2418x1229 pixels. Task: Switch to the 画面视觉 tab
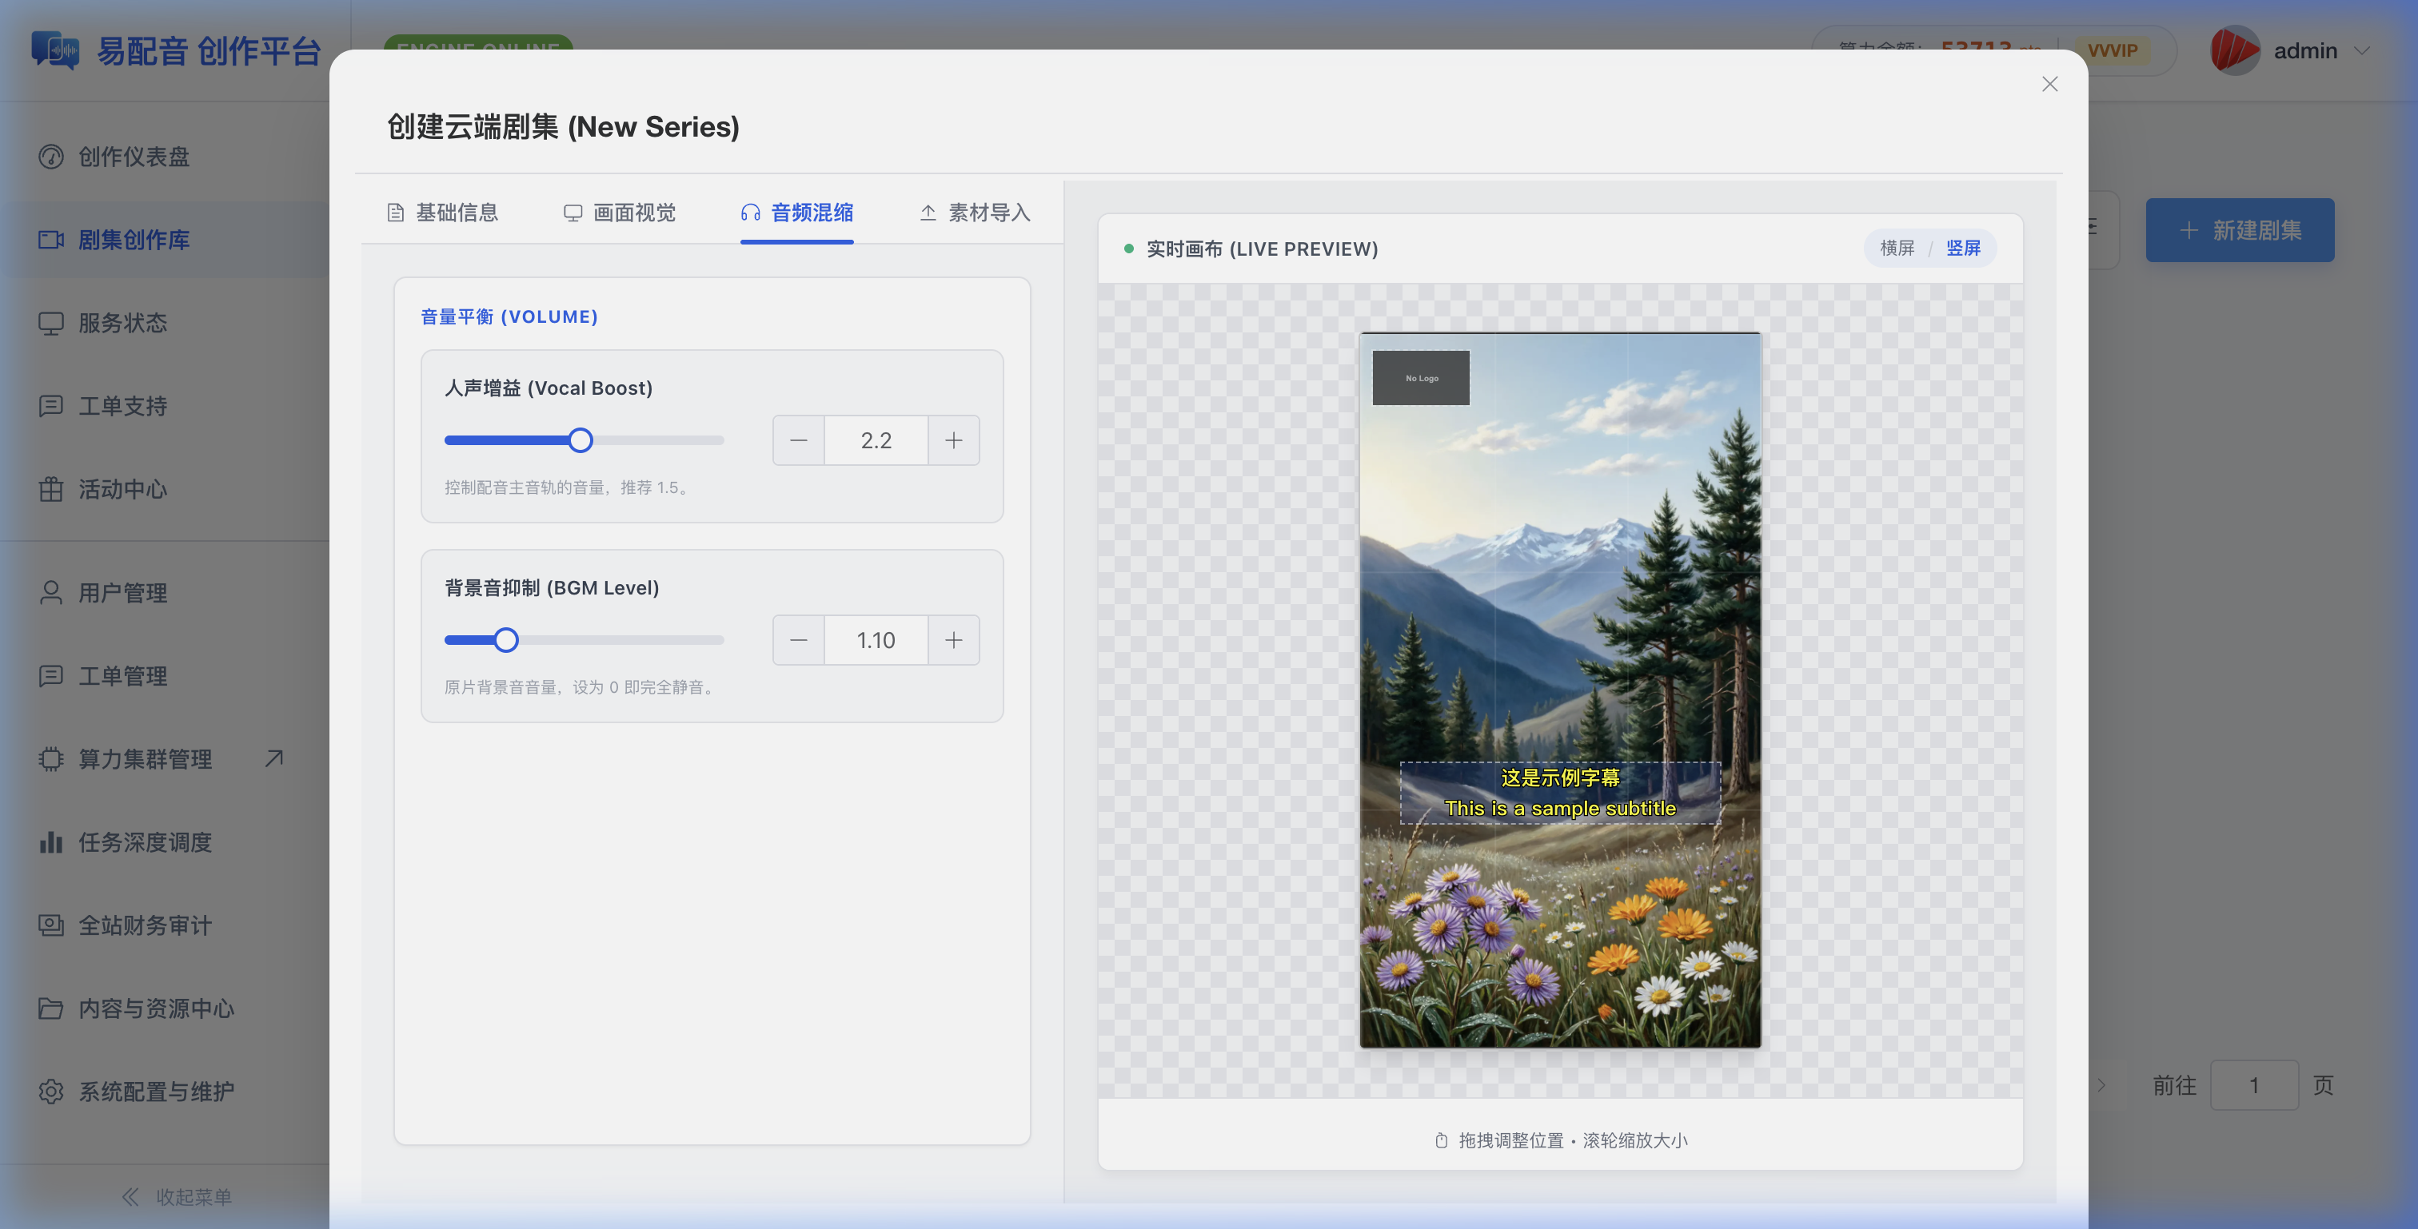click(620, 213)
